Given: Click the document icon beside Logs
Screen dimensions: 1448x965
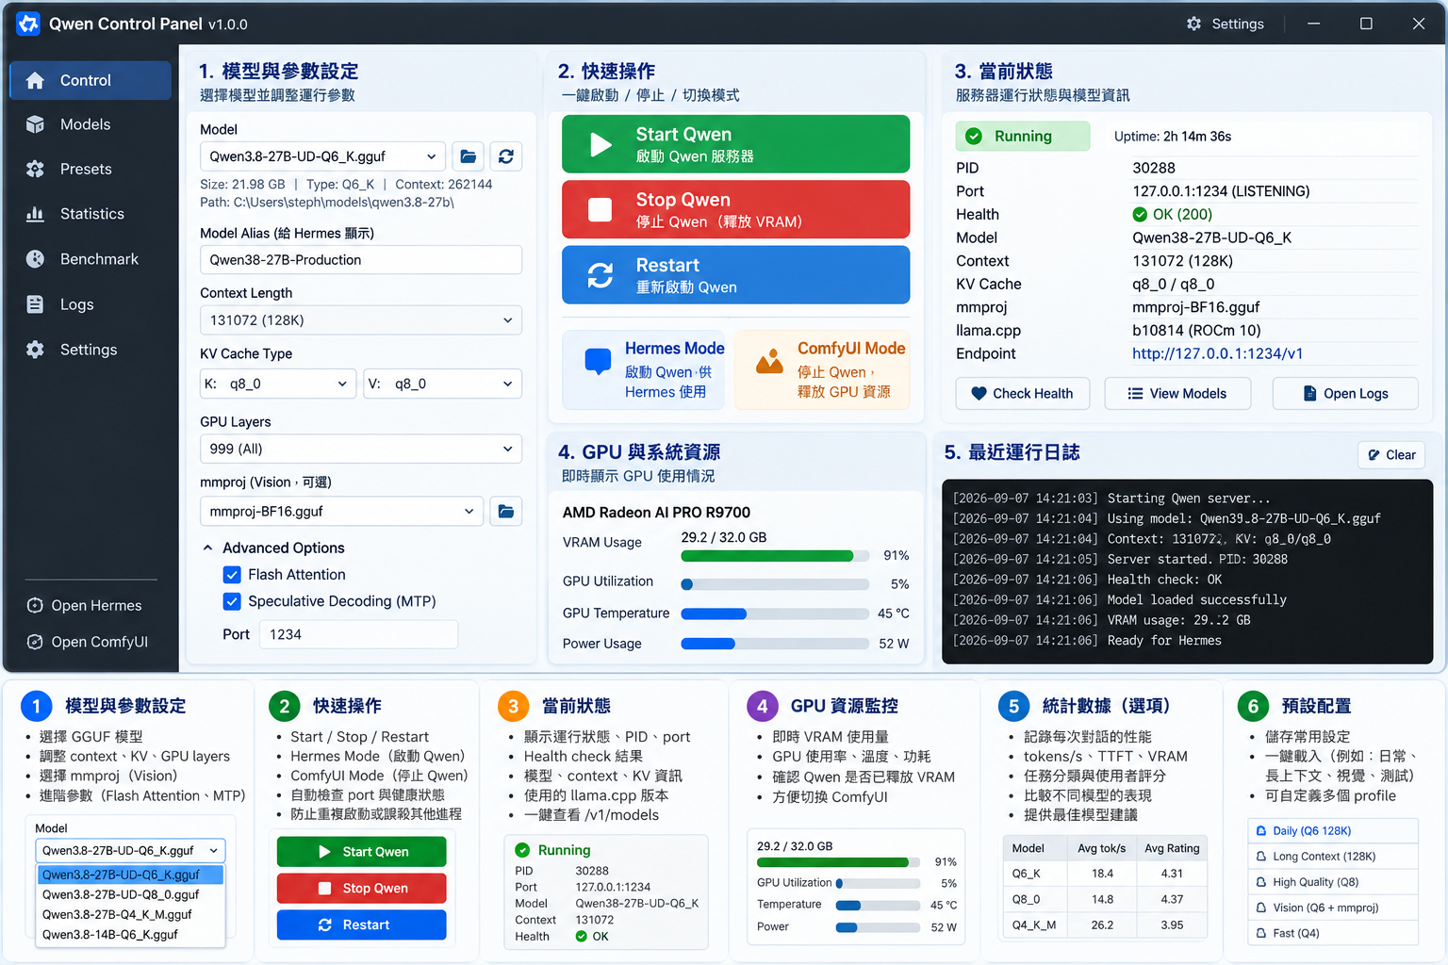Looking at the screenshot, I should pyautogui.click(x=35, y=304).
